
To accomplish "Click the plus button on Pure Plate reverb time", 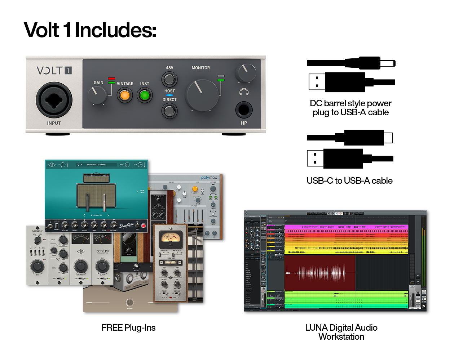I will coord(180,262).
